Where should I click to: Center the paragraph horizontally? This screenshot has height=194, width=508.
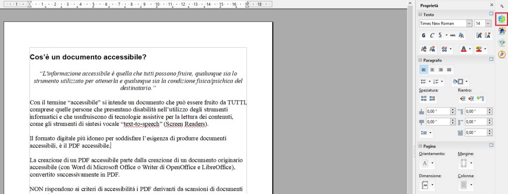(x=432, y=70)
